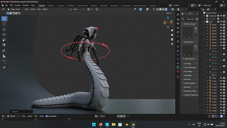Expand the Color Attributes panel
Viewport: 227px width, 128px height.
190,68
